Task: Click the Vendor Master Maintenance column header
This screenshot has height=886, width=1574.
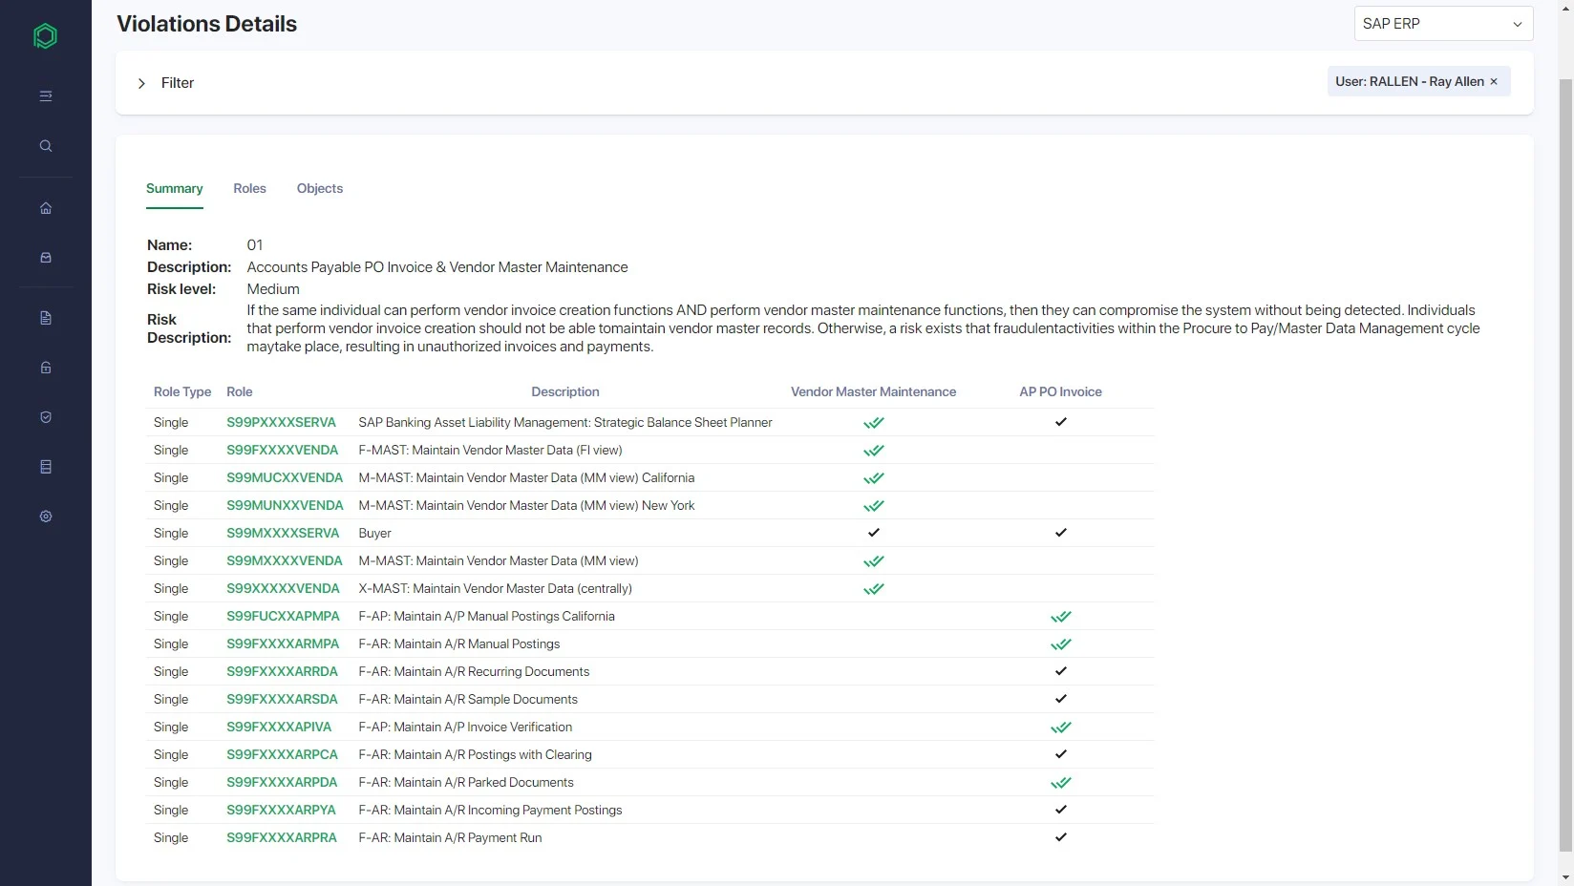Action: [x=873, y=392]
